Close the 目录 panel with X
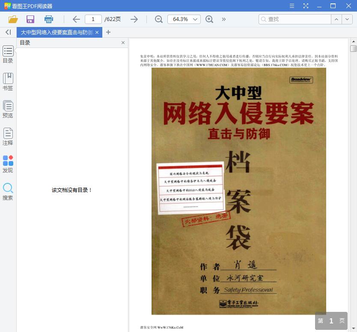This screenshot has height=332, width=357. click(x=123, y=42)
